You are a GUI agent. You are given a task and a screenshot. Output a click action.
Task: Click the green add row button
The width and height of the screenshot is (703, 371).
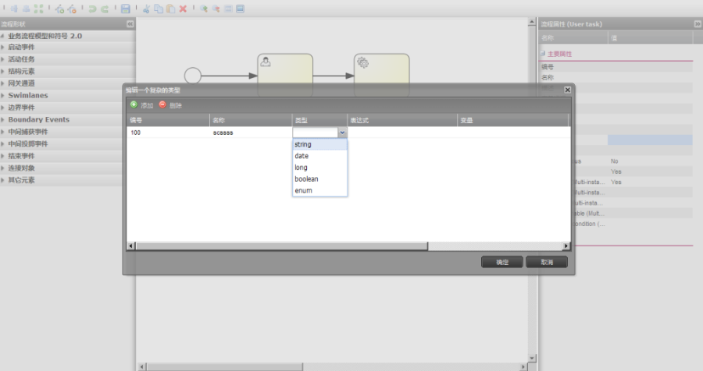(x=141, y=104)
